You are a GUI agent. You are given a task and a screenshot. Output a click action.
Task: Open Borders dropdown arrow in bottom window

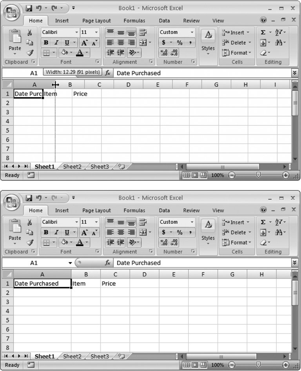click(54, 242)
